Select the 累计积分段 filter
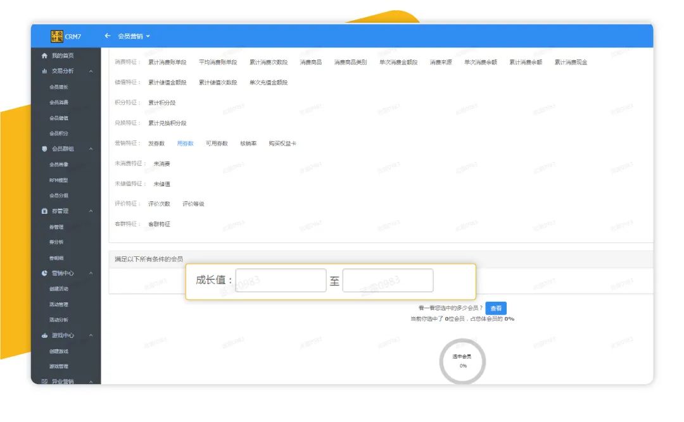This screenshot has height=422, width=684. point(162,103)
